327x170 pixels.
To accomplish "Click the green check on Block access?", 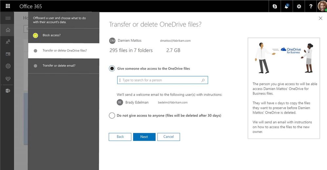I will 35,35.
